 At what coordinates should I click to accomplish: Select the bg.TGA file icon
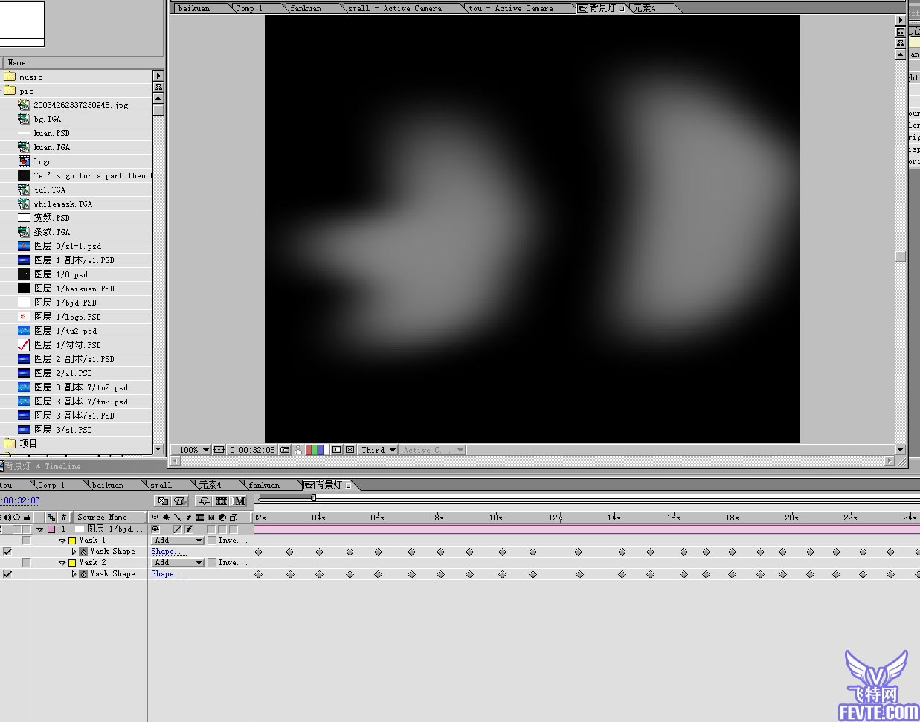point(24,119)
